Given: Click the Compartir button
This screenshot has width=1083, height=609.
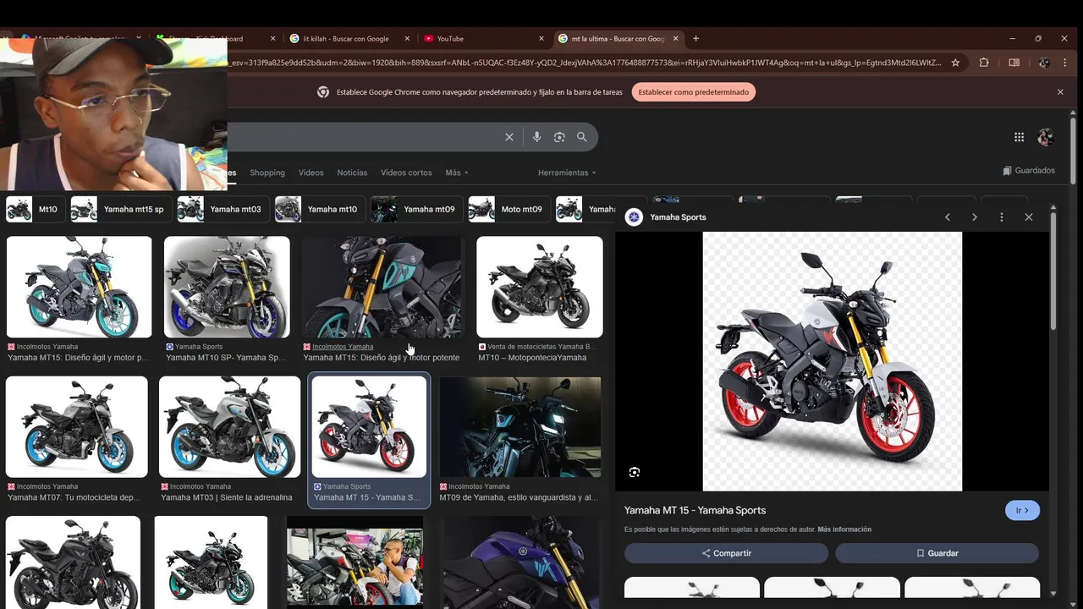Looking at the screenshot, I should (726, 553).
